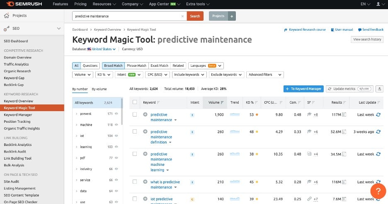
Task: Open the Volume filter dropdown
Action: [x=82, y=75]
